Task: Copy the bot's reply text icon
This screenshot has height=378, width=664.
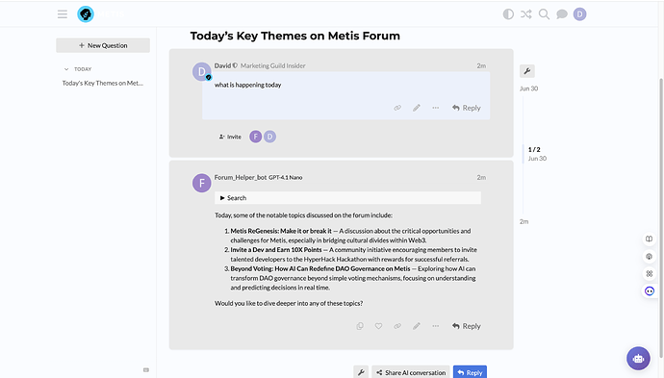Action: pos(360,326)
